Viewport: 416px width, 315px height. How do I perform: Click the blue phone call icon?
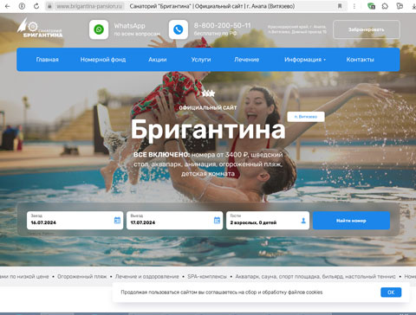tap(179, 29)
